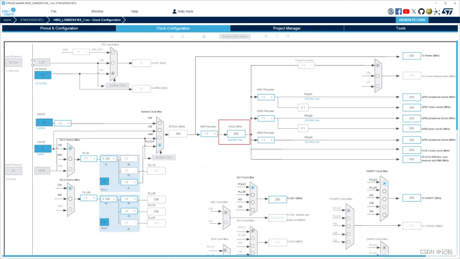Image resolution: width=460 pixels, height=259 pixels.
Task: Open the Project Manager tab
Action: click(x=286, y=28)
